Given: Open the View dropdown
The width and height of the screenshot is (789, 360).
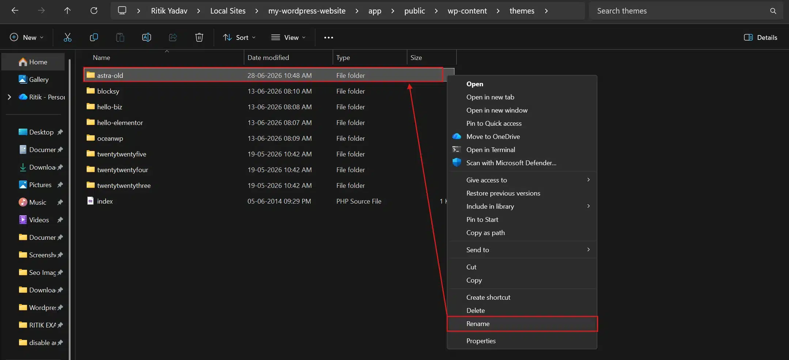Looking at the screenshot, I should [x=288, y=37].
